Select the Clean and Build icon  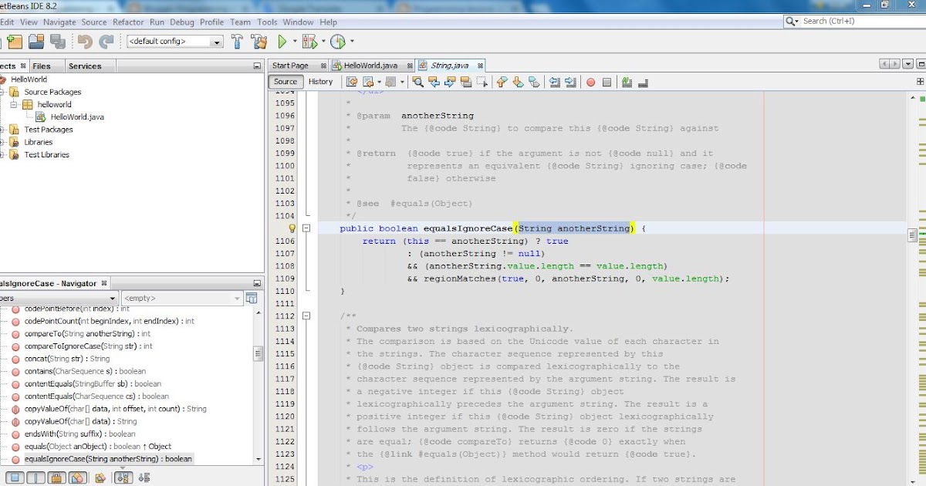pos(257,41)
